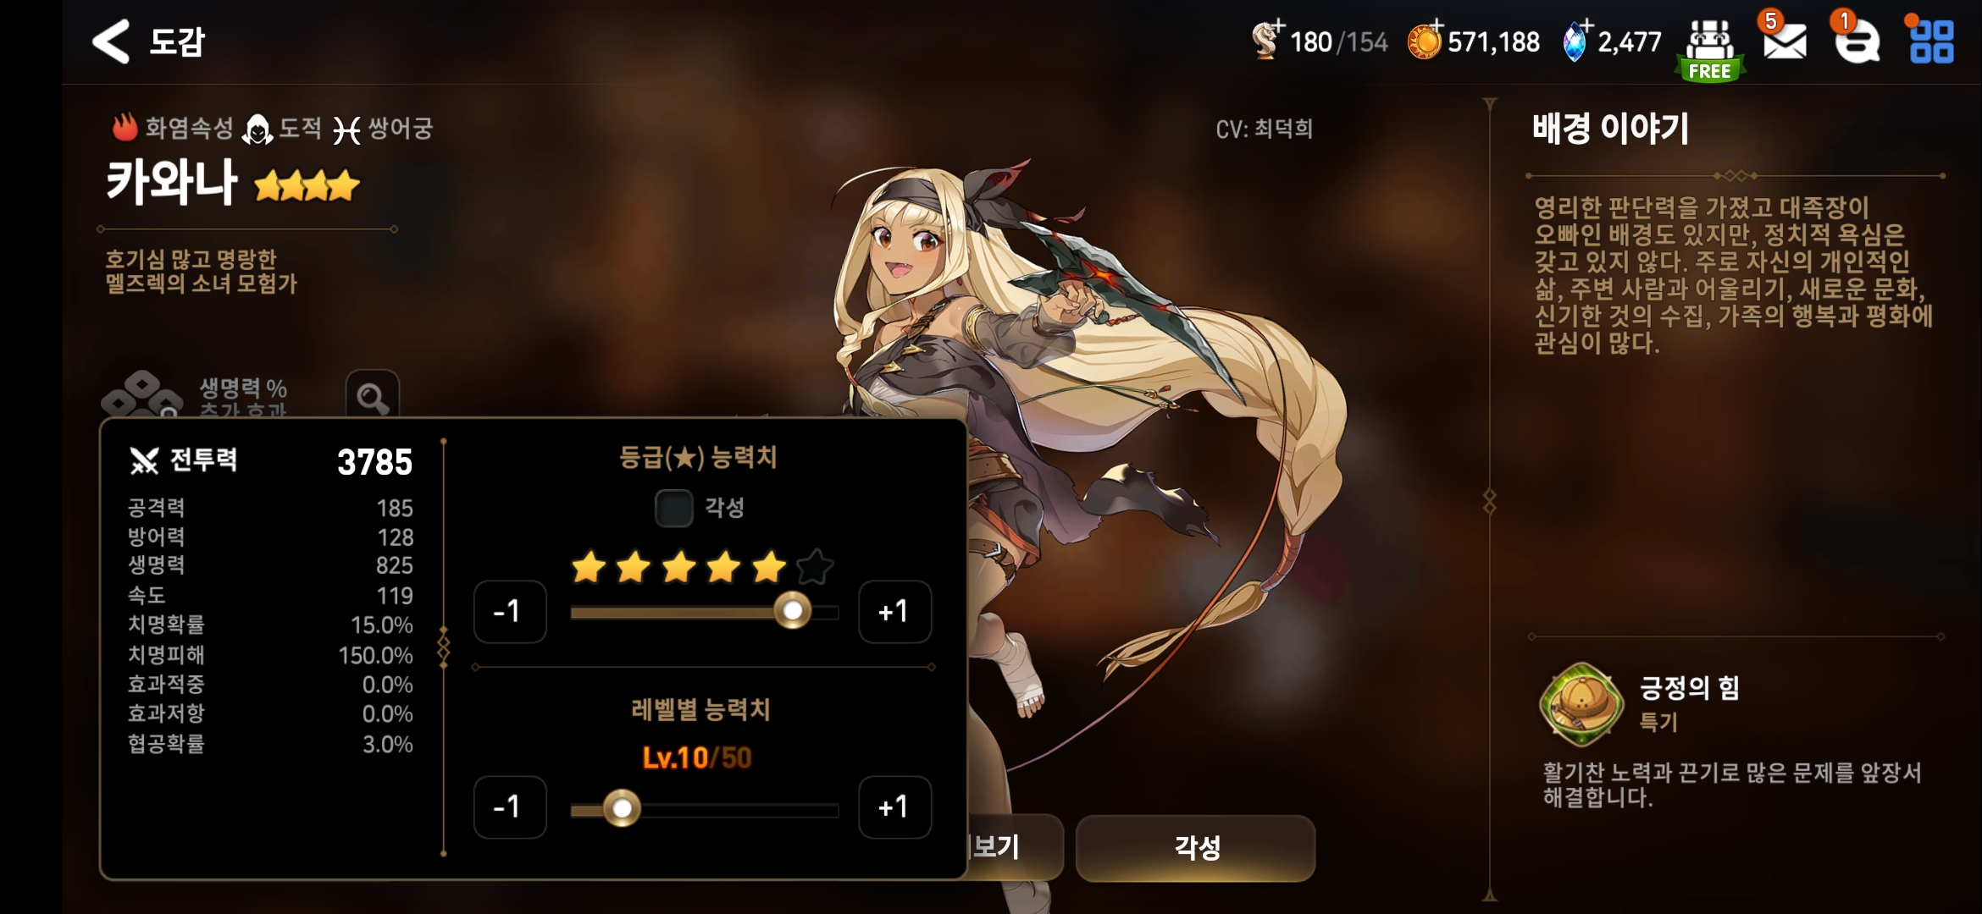Go back using the arrow beside 도감
This screenshot has height=914, width=1982.
tap(111, 41)
